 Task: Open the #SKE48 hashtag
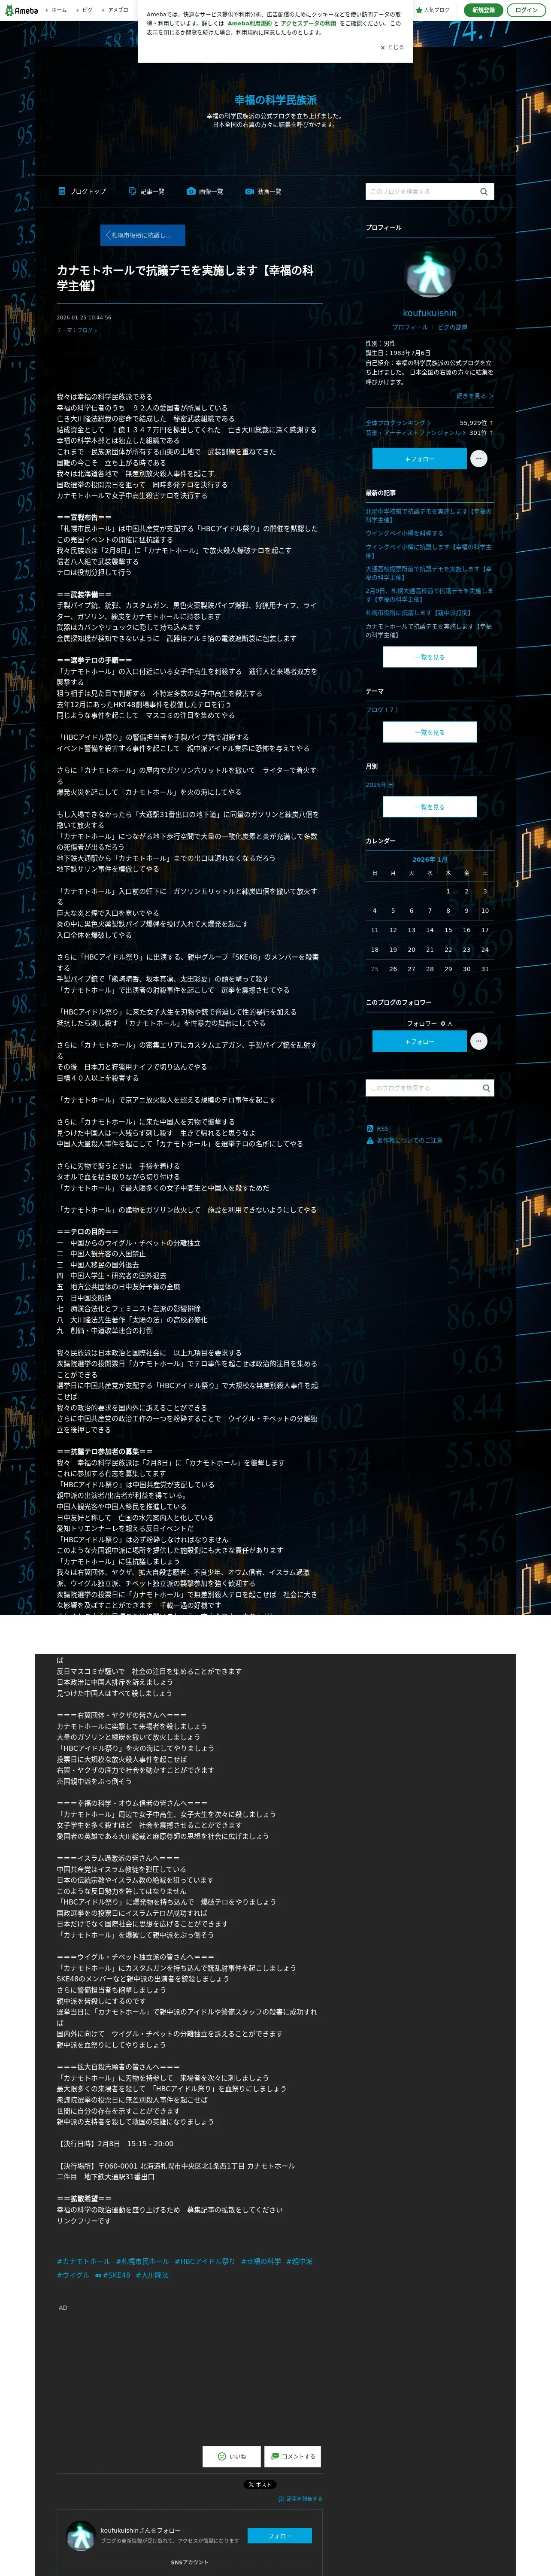coord(112,2275)
